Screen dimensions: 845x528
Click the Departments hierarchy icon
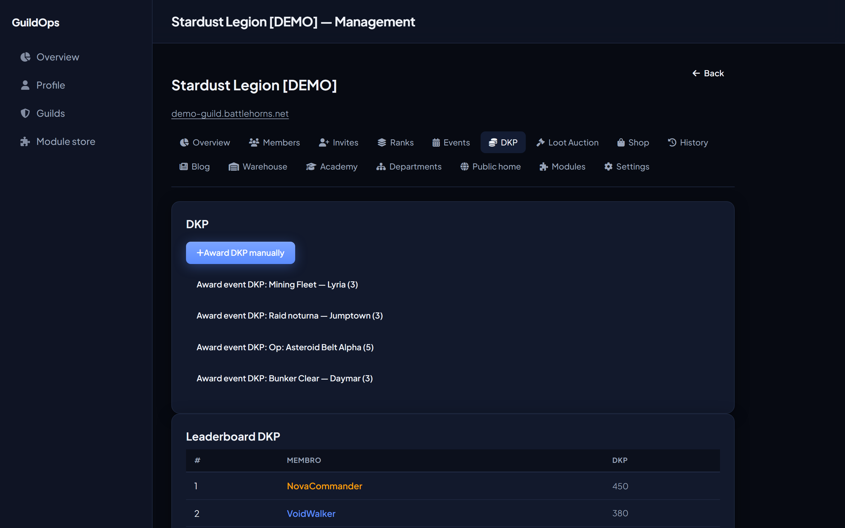pyautogui.click(x=381, y=167)
